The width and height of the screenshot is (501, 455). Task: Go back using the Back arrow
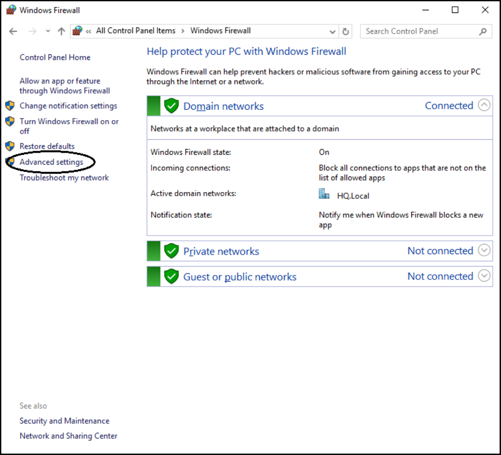tap(13, 31)
